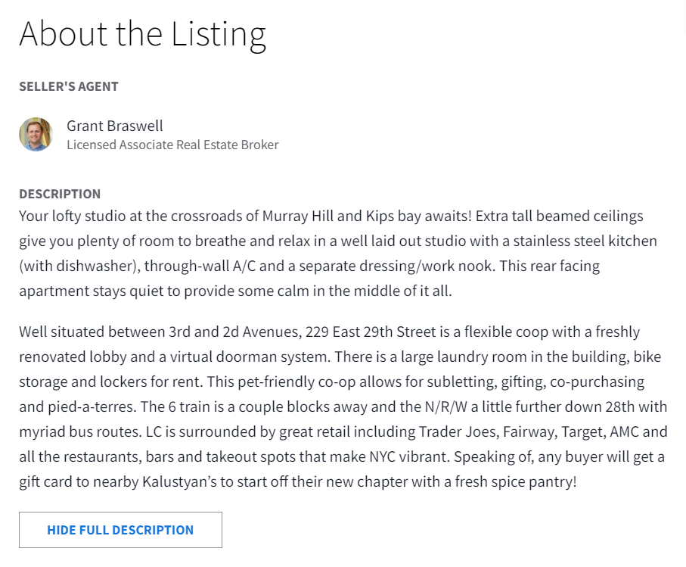Image resolution: width=686 pixels, height=567 pixels.
Task: Click the word Kalustyan's in description
Action: coord(179,481)
